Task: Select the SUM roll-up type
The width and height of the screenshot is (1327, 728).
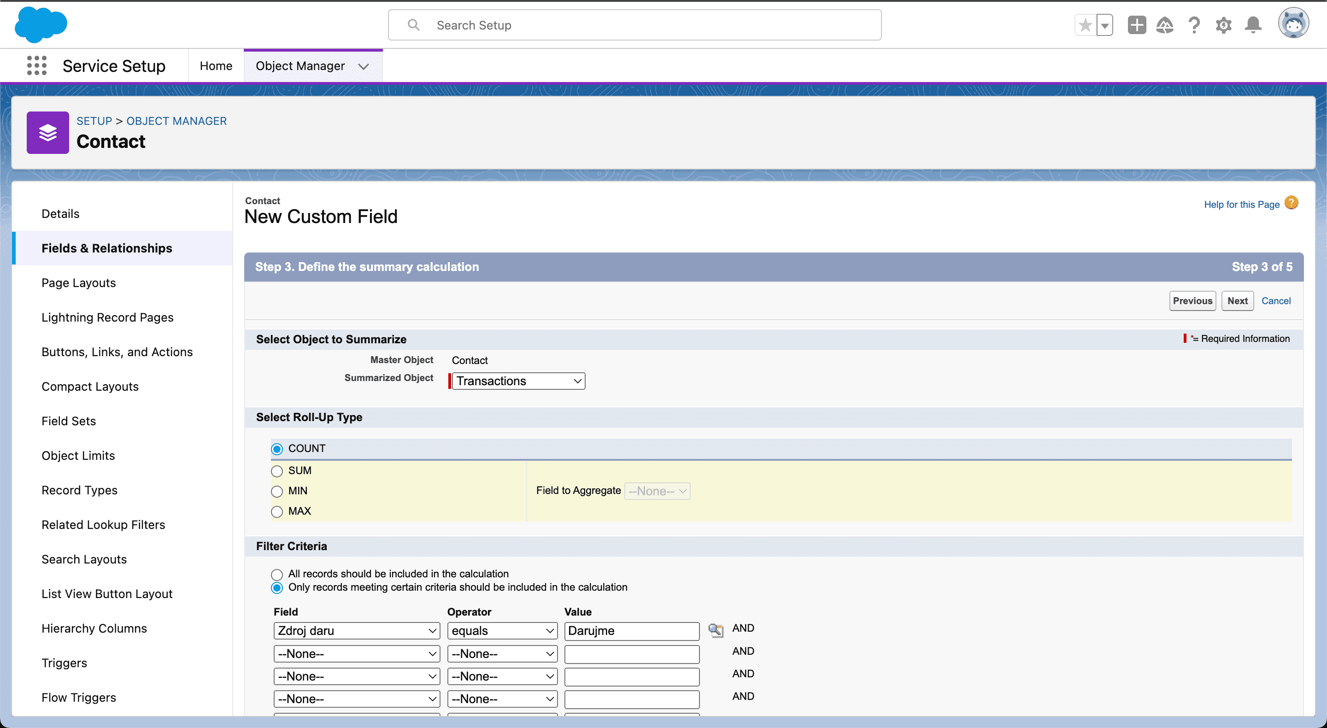Action: 276,471
